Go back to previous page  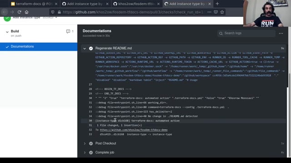click(x=5, y=12)
